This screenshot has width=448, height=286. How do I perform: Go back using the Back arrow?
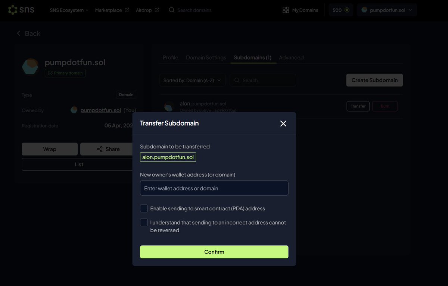(28, 33)
